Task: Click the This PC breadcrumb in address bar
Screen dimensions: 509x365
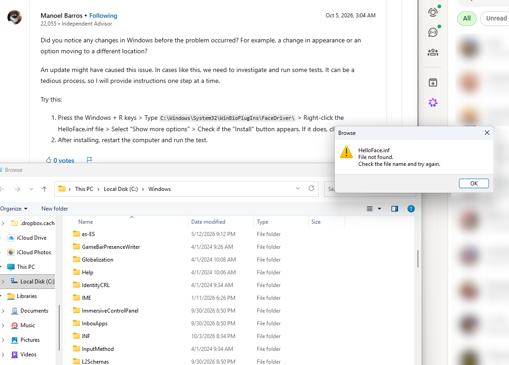Action: coord(84,189)
